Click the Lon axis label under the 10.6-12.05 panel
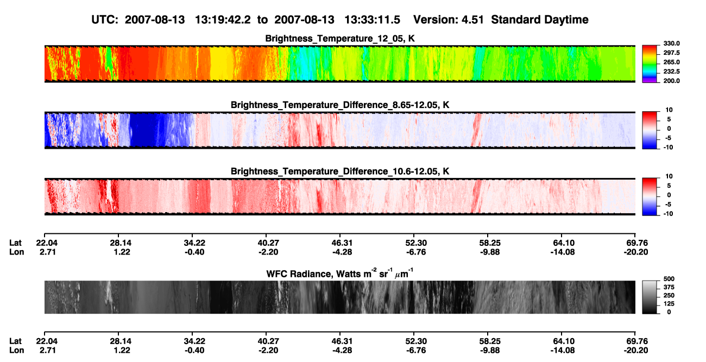Screen dimensions: 706x362 coord(16,252)
